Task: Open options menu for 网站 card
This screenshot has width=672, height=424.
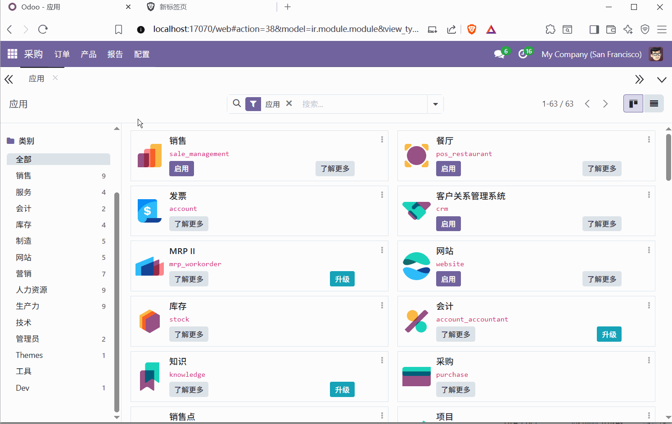Action: click(x=649, y=250)
